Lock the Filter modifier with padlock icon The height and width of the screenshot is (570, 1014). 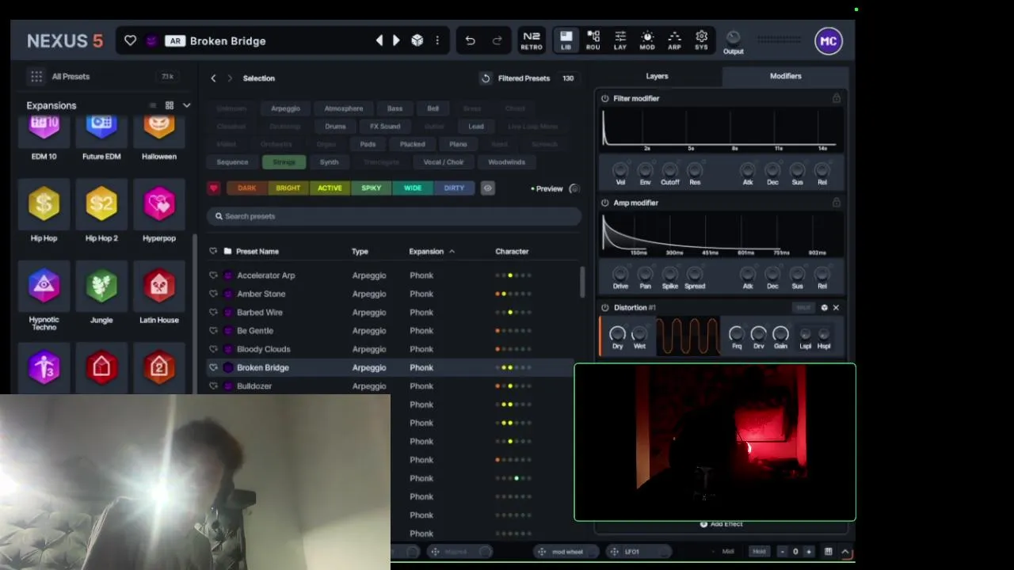click(836, 98)
